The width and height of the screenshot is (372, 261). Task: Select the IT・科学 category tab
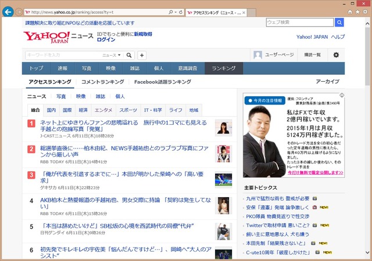[x=153, y=110]
